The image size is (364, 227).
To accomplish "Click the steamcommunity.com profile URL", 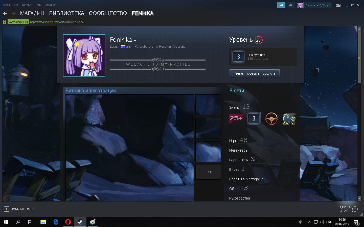I will coord(57,22).
